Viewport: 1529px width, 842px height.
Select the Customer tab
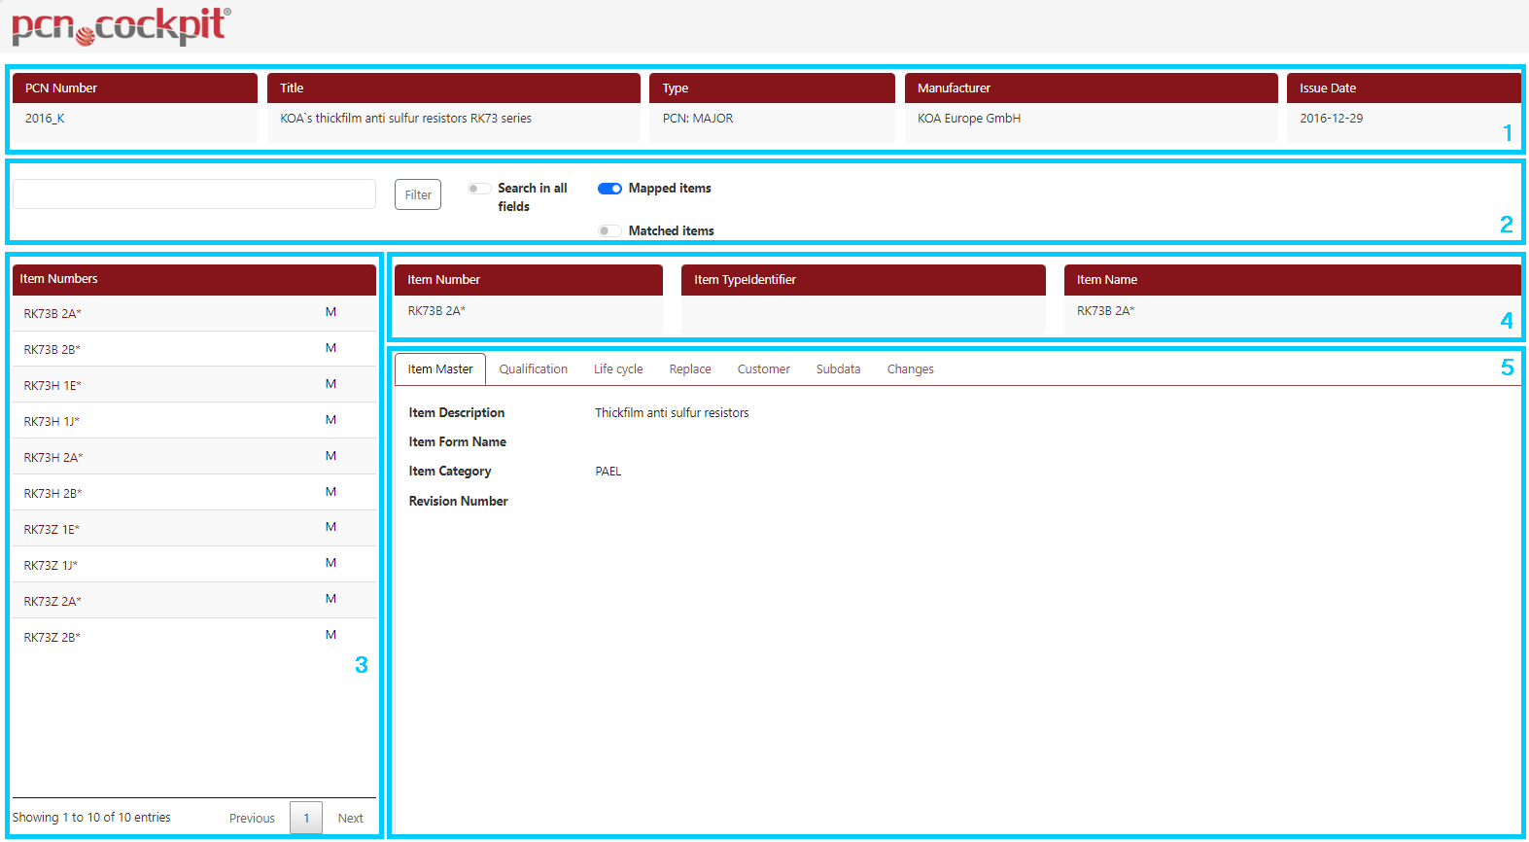click(x=763, y=369)
